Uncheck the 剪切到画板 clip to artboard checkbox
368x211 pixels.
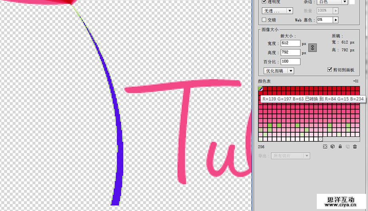tap(330, 70)
